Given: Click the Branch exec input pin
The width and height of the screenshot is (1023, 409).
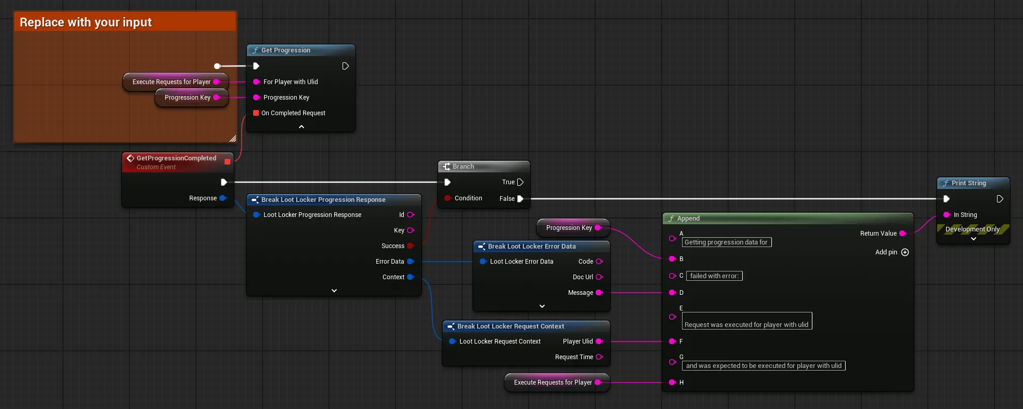Looking at the screenshot, I should coord(447,182).
